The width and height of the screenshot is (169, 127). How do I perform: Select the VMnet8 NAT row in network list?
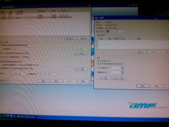click(x=36, y=18)
